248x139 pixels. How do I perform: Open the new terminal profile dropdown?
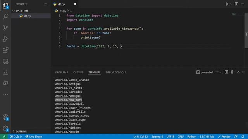pyautogui.click(x=221, y=72)
